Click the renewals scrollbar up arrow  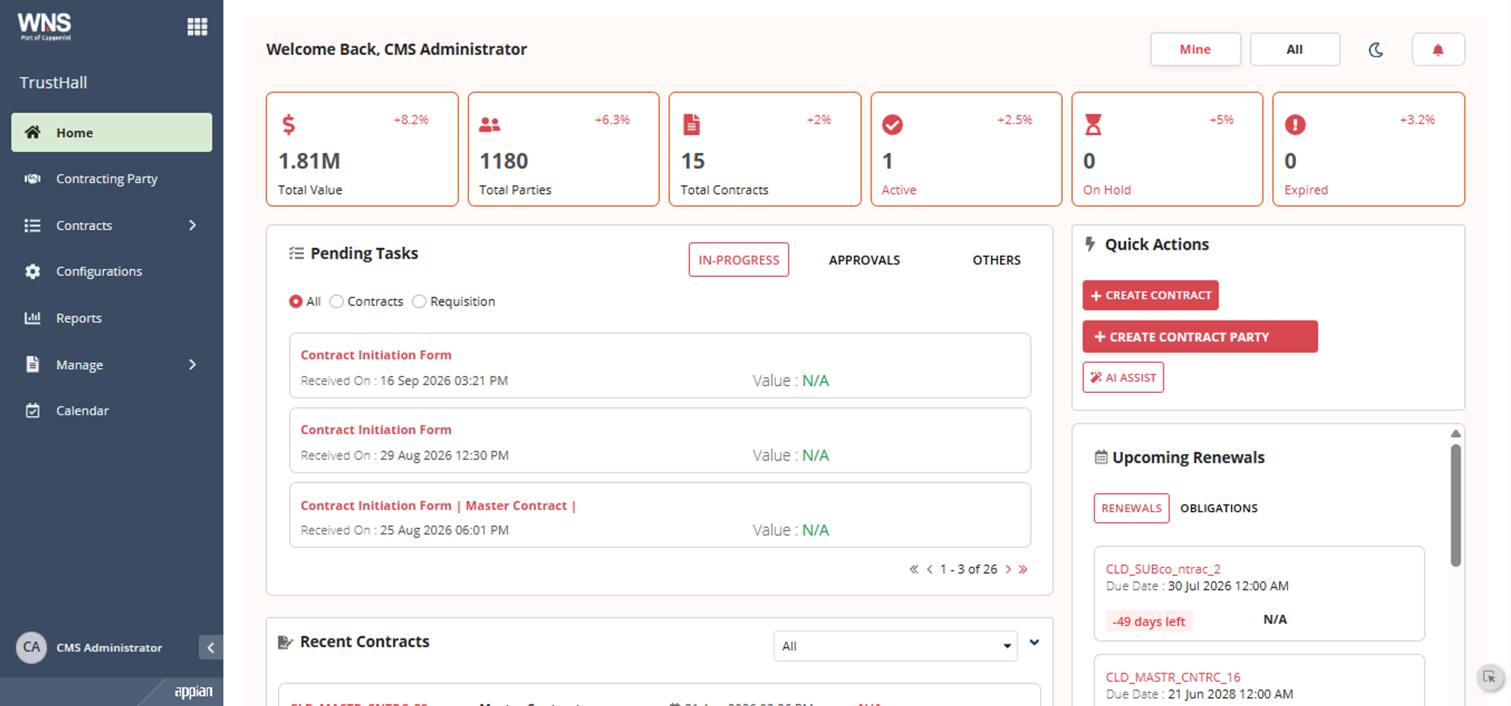pyautogui.click(x=1455, y=434)
